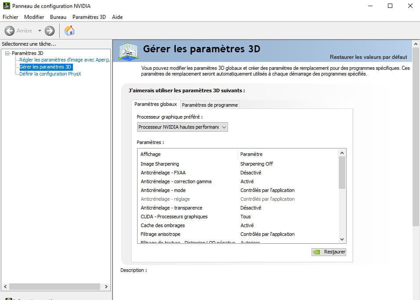Image resolution: width=420 pixels, height=300 pixels.
Task: Open the Aide menu
Action: [117, 17]
